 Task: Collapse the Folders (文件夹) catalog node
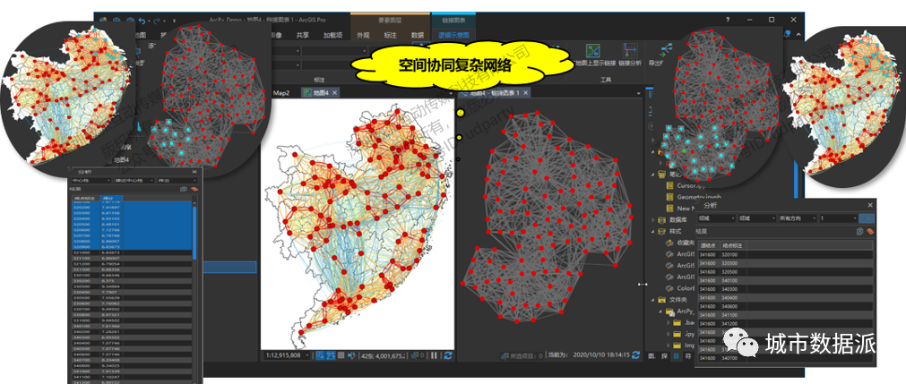[653, 300]
